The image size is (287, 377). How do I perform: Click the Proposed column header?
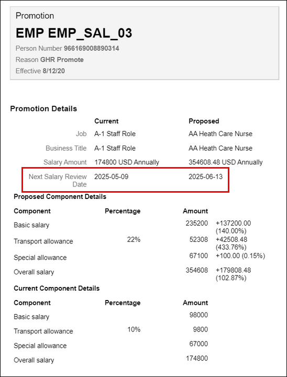tap(204, 121)
